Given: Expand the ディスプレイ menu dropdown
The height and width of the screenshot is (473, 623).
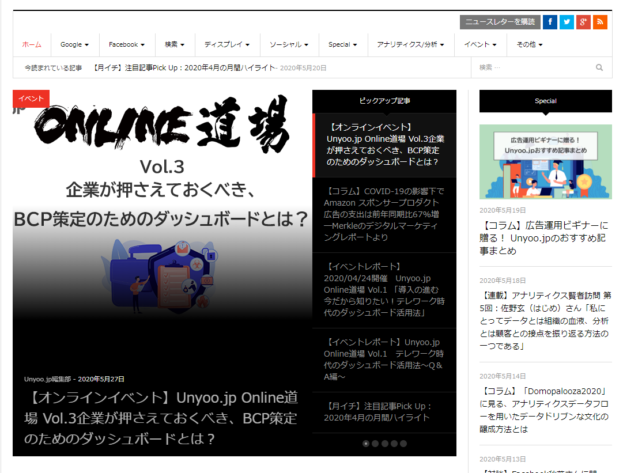Looking at the screenshot, I should coord(227,44).
